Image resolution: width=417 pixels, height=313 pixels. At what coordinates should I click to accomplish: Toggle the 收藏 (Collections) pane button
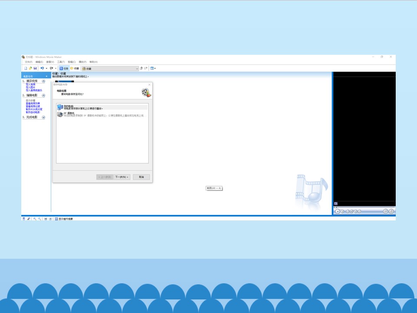(75, 68)
